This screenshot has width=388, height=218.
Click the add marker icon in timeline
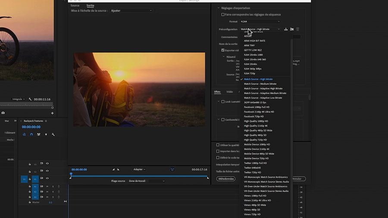46,134
